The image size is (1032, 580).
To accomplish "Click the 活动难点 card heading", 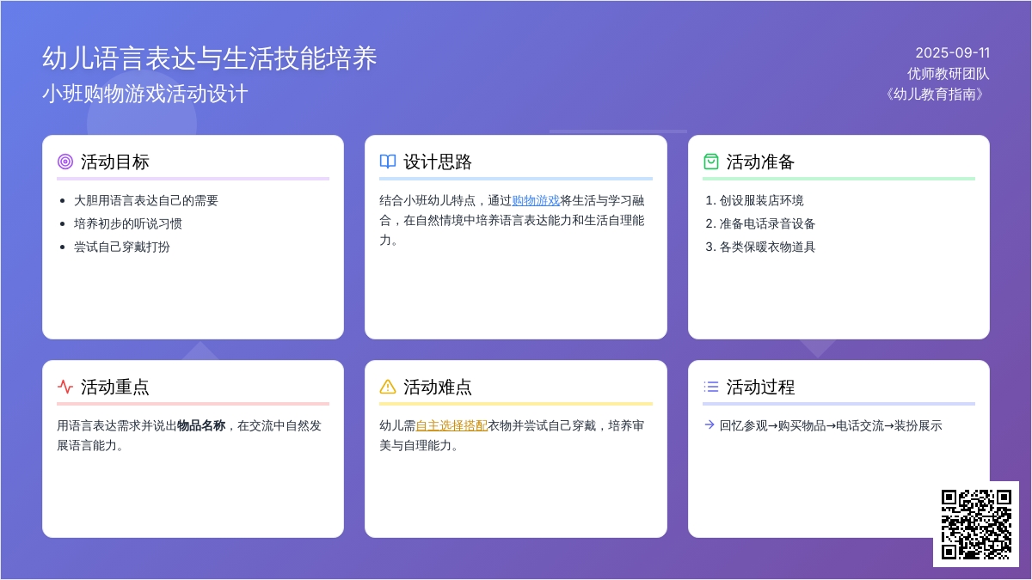I will coord(438,387).
